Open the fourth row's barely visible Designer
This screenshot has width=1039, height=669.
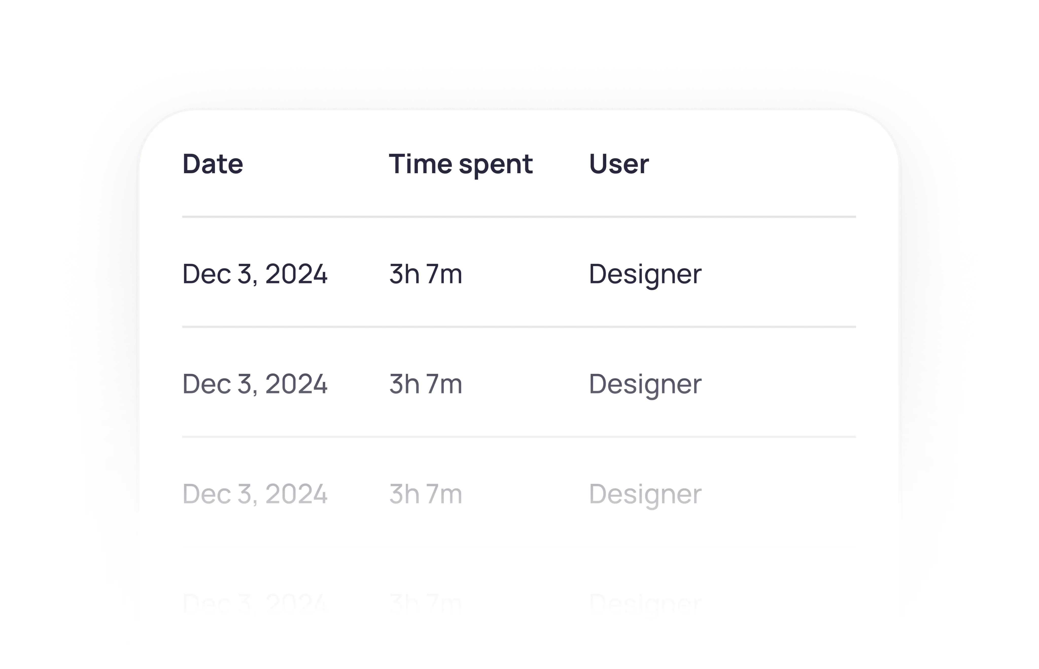[645, 603]
